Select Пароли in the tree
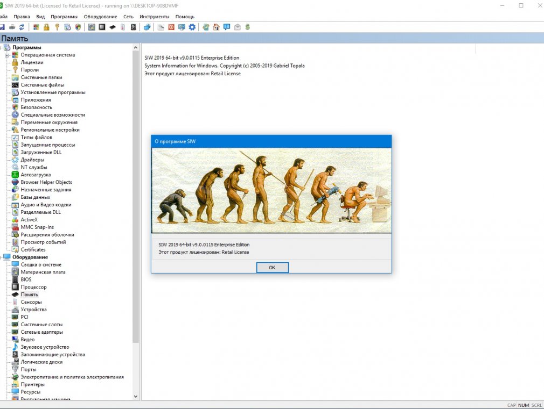 coord(30,70)
